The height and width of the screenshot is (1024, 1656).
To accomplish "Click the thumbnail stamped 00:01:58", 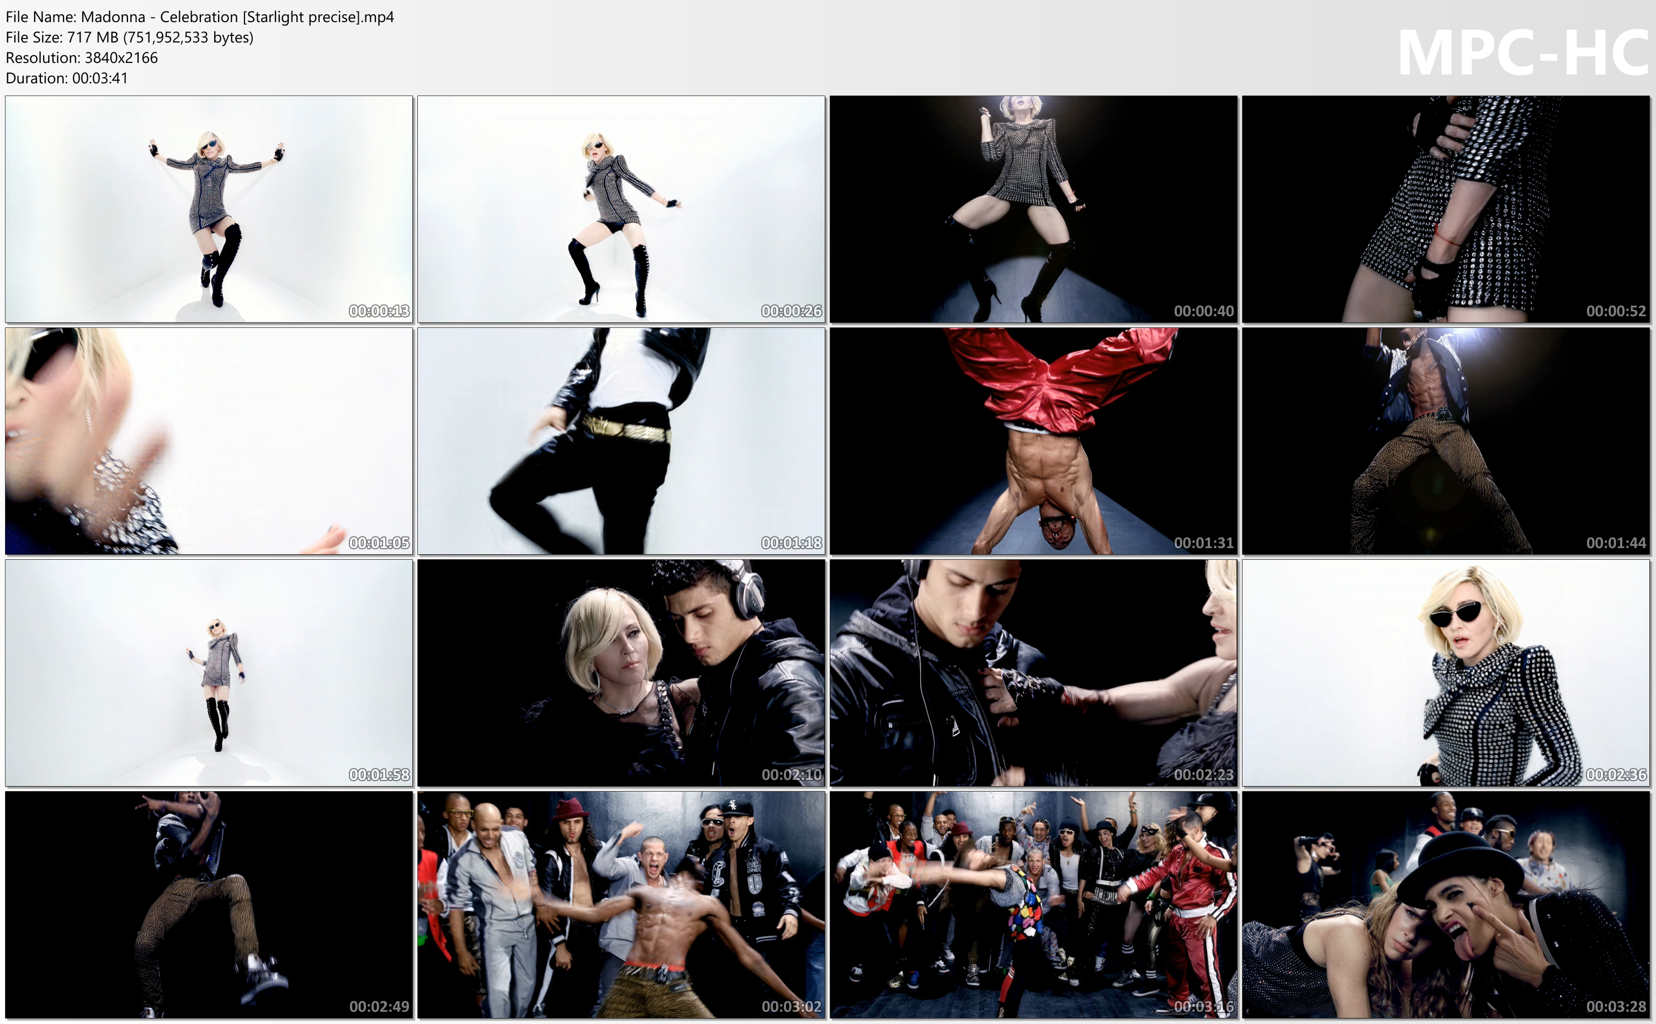I will pyautogui.click(x=209, y=672).
